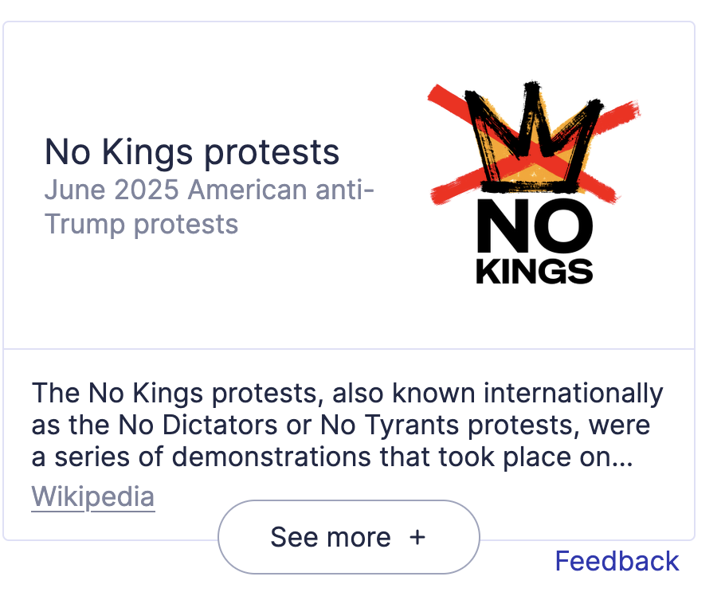Click the word demonstrations in the summary

(x=272, y=457)
